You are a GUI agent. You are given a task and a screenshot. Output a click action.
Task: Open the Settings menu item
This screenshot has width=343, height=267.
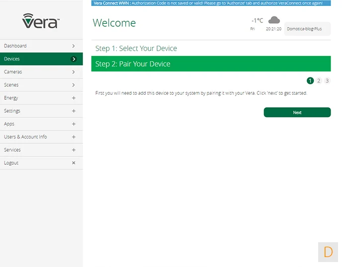click(x=41, y=111)
